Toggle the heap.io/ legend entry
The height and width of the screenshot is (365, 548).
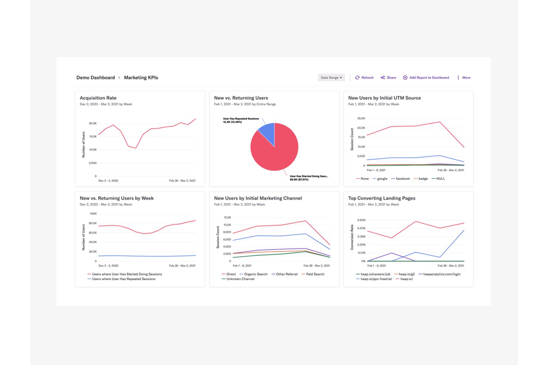click(404, 279)
